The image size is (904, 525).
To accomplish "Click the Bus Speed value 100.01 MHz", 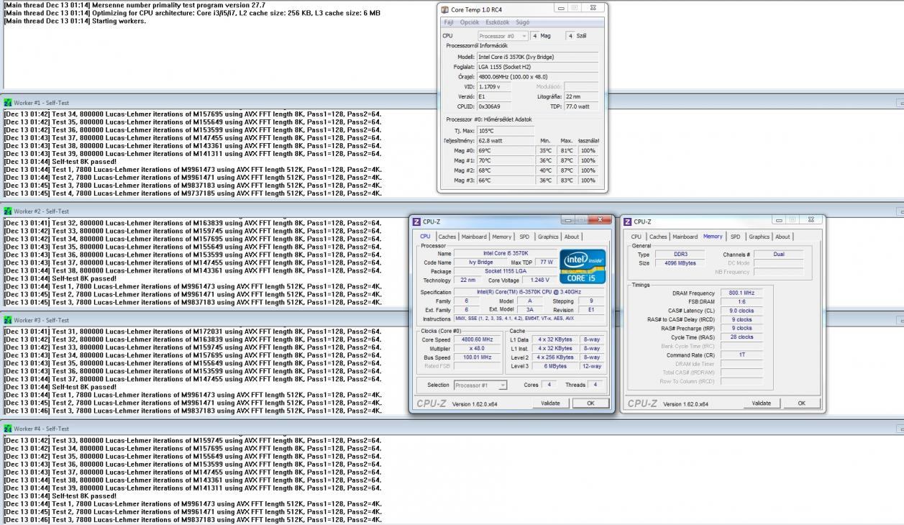I will coord(477,357).
